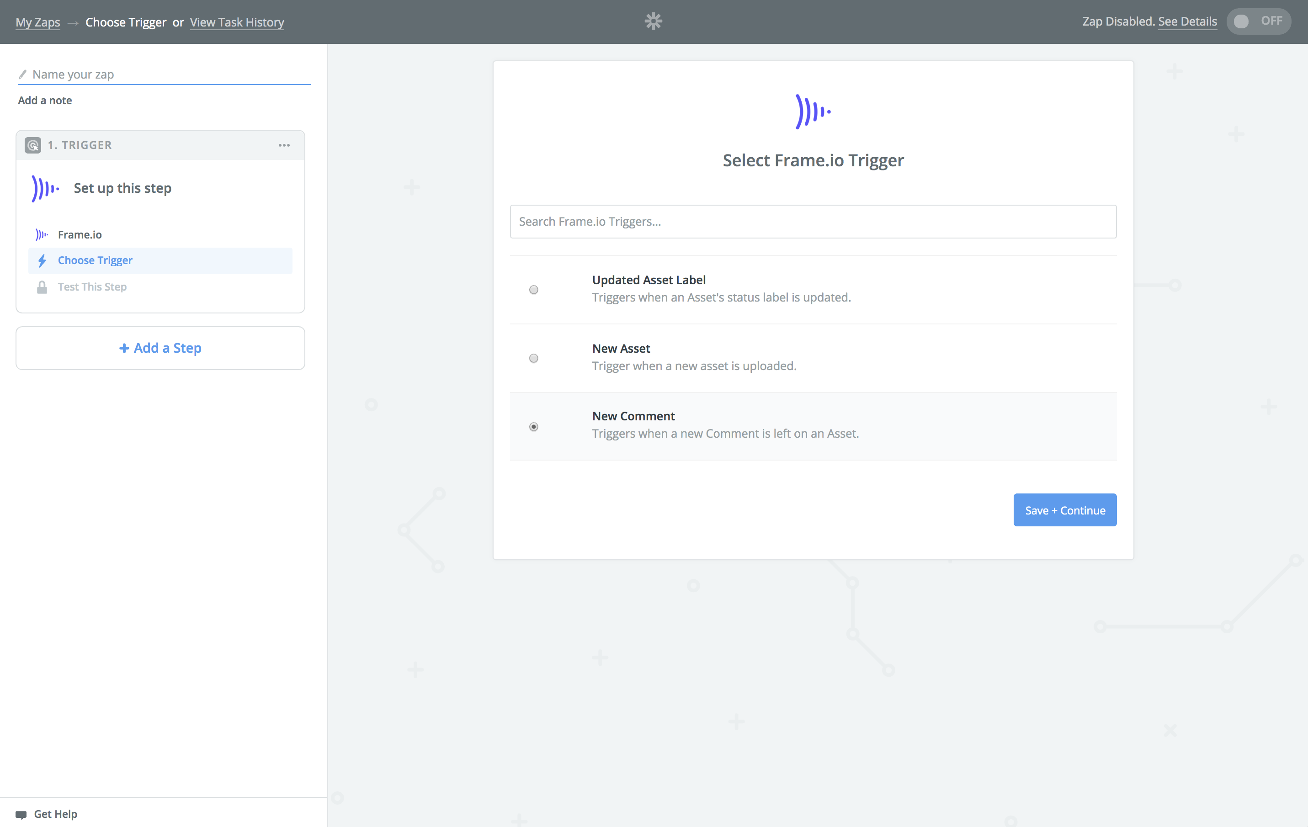Screen dimensions: 1308x827
Task: Open the Frame.io app step item
Action: (80, 234)
